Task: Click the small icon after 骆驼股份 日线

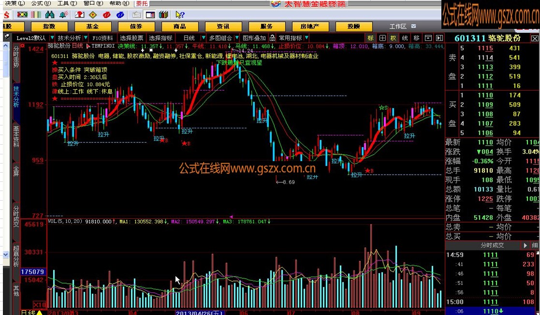Action: tap(88, 46)
